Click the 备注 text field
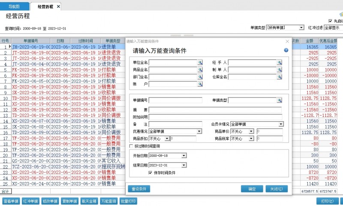Viewport: 343px width, 206px height. tap(175, 124)
